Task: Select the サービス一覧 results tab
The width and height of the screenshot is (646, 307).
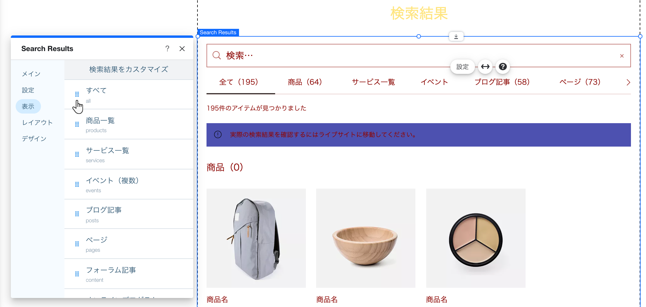Action: (373, 82)
